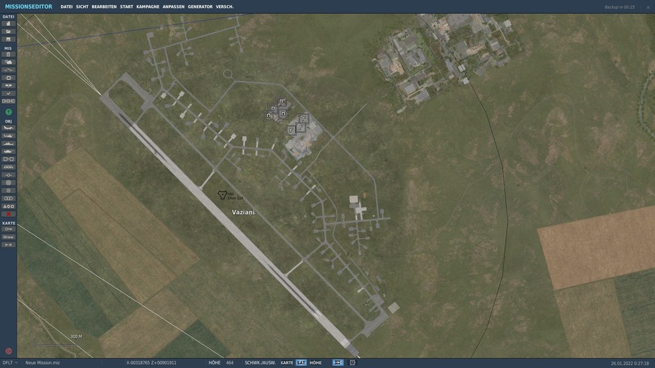Click the X-00318765 coordinate readout
655x368 pixels.
[151, 363]
